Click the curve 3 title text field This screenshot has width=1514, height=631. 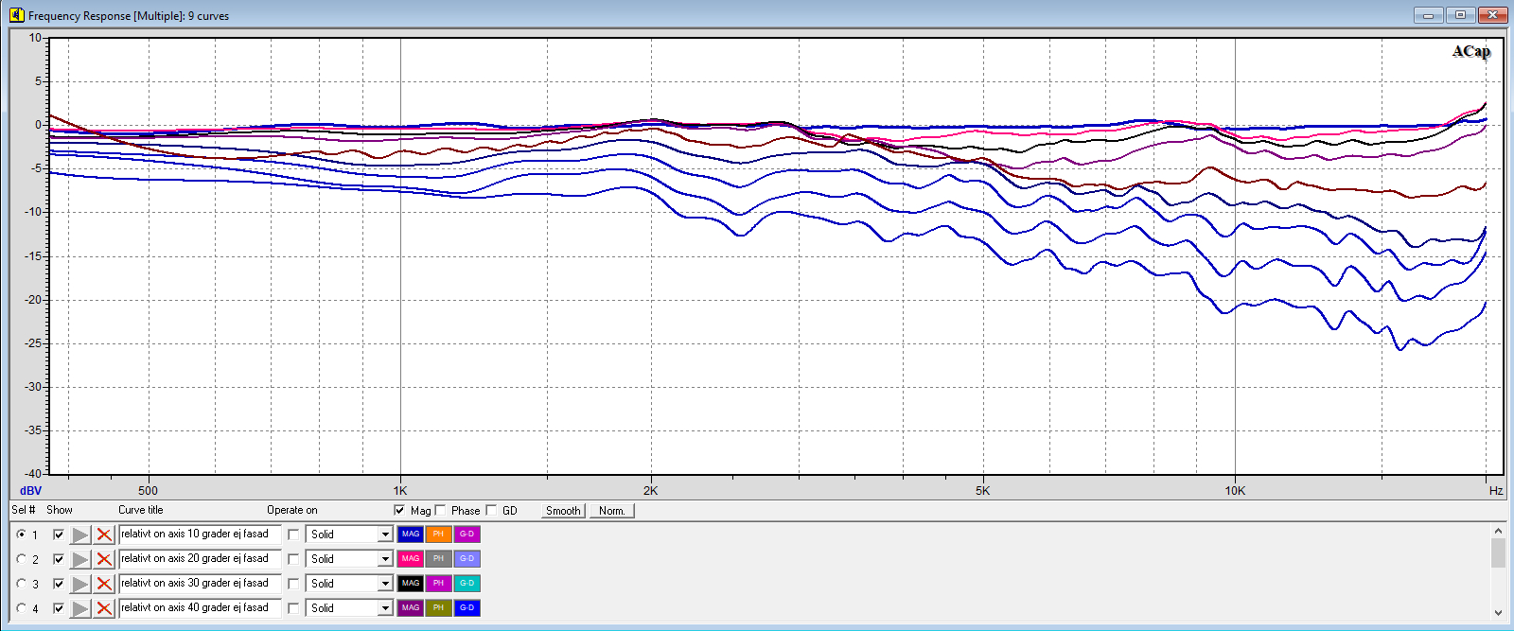(x=200, y=584)
